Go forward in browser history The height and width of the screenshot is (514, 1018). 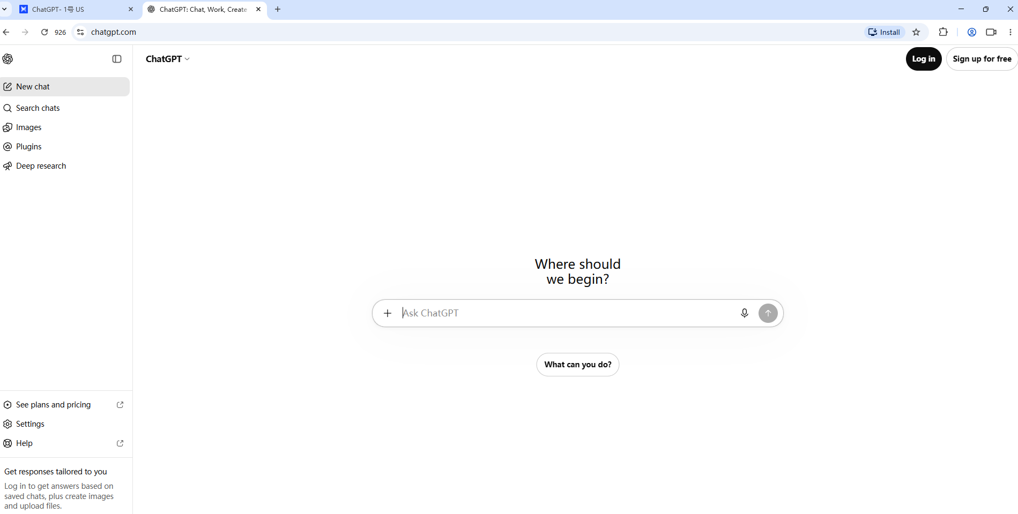click(x=25, y=32)
